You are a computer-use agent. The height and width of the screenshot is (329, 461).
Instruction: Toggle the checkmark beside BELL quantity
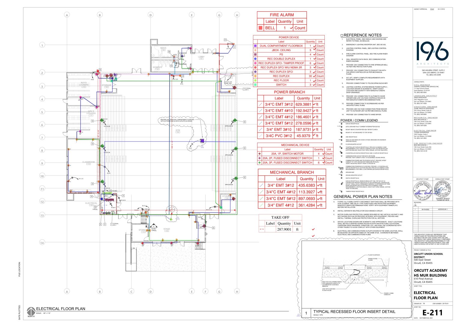tap(292, 28)
